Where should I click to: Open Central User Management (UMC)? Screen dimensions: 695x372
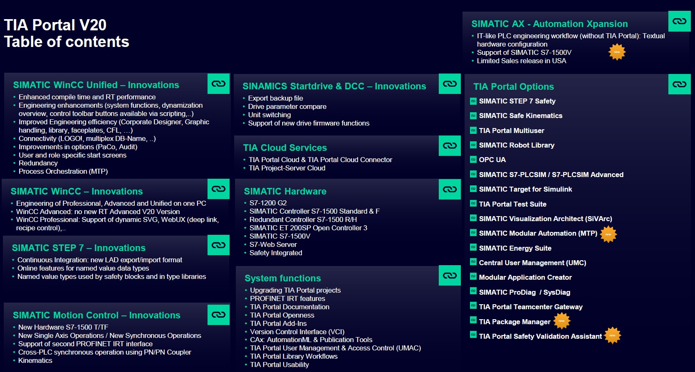click(532, 263)
